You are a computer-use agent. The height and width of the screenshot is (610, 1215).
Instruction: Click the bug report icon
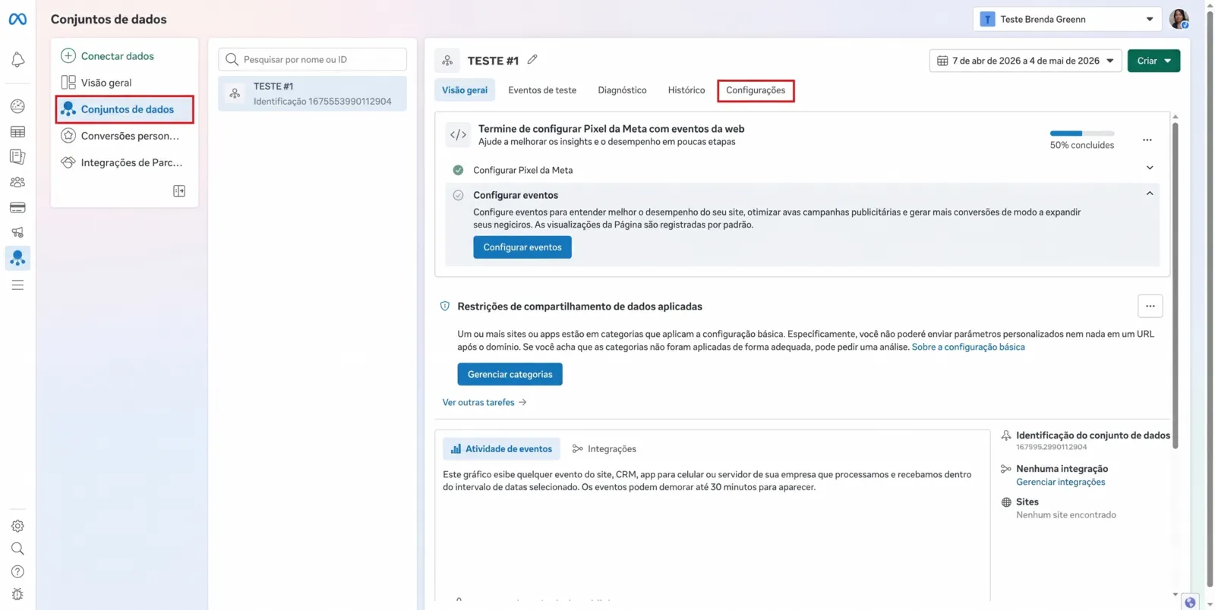[x=17, y=594]
